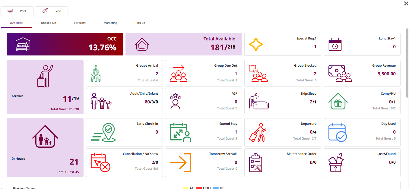Click the Comp/HU gift house icon
The width and height of the screenshot is (409, 189).
(338, 101)
